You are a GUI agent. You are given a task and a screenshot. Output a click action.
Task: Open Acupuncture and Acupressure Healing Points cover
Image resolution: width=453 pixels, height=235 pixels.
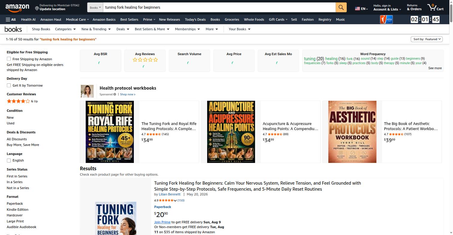231,132
